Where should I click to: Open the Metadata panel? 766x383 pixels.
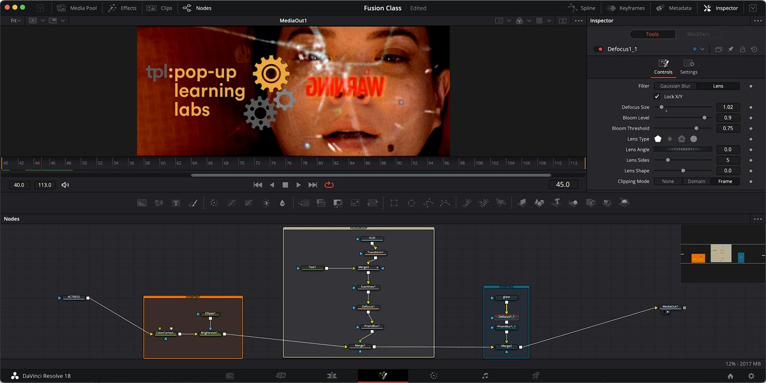(674, 8)
